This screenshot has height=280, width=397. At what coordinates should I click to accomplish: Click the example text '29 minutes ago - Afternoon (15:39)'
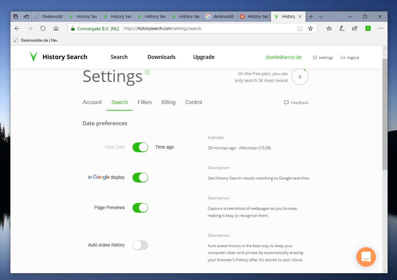click(x=239, y=148)
